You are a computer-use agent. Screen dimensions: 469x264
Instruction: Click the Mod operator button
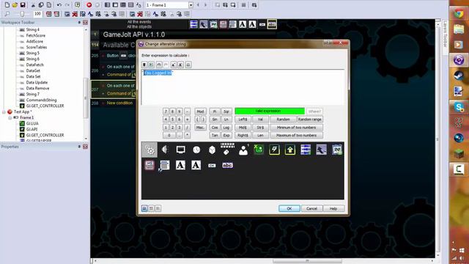pos(200,111)
